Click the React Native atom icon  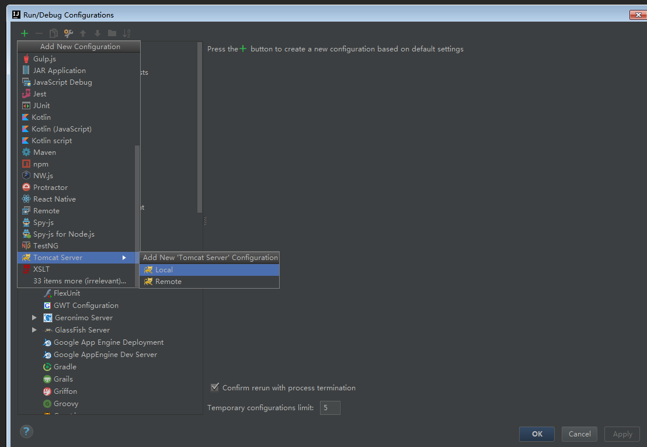(26, 199)
